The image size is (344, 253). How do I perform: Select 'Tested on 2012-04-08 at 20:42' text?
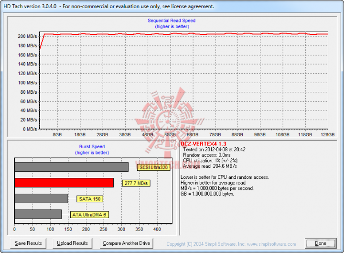214,150
